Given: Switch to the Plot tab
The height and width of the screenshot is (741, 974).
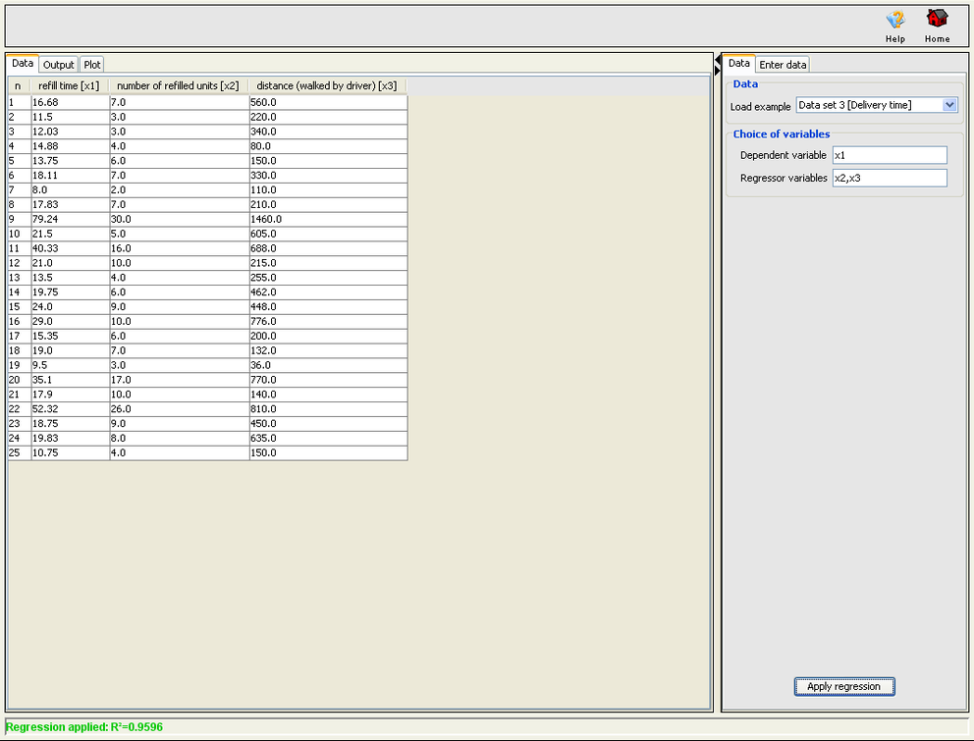Looking at the screenshot, I should click(x=91, y=64).
